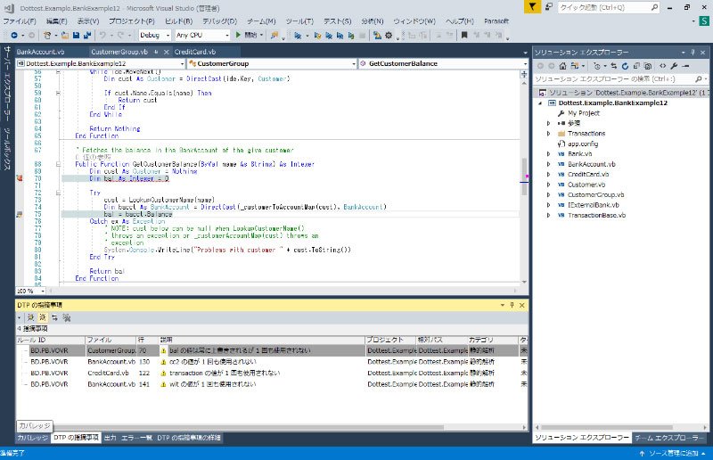Open the Debug configuration dropdown

coord(154,35)
